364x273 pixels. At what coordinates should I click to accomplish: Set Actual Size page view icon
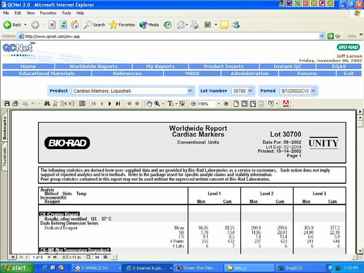[236, 103]
